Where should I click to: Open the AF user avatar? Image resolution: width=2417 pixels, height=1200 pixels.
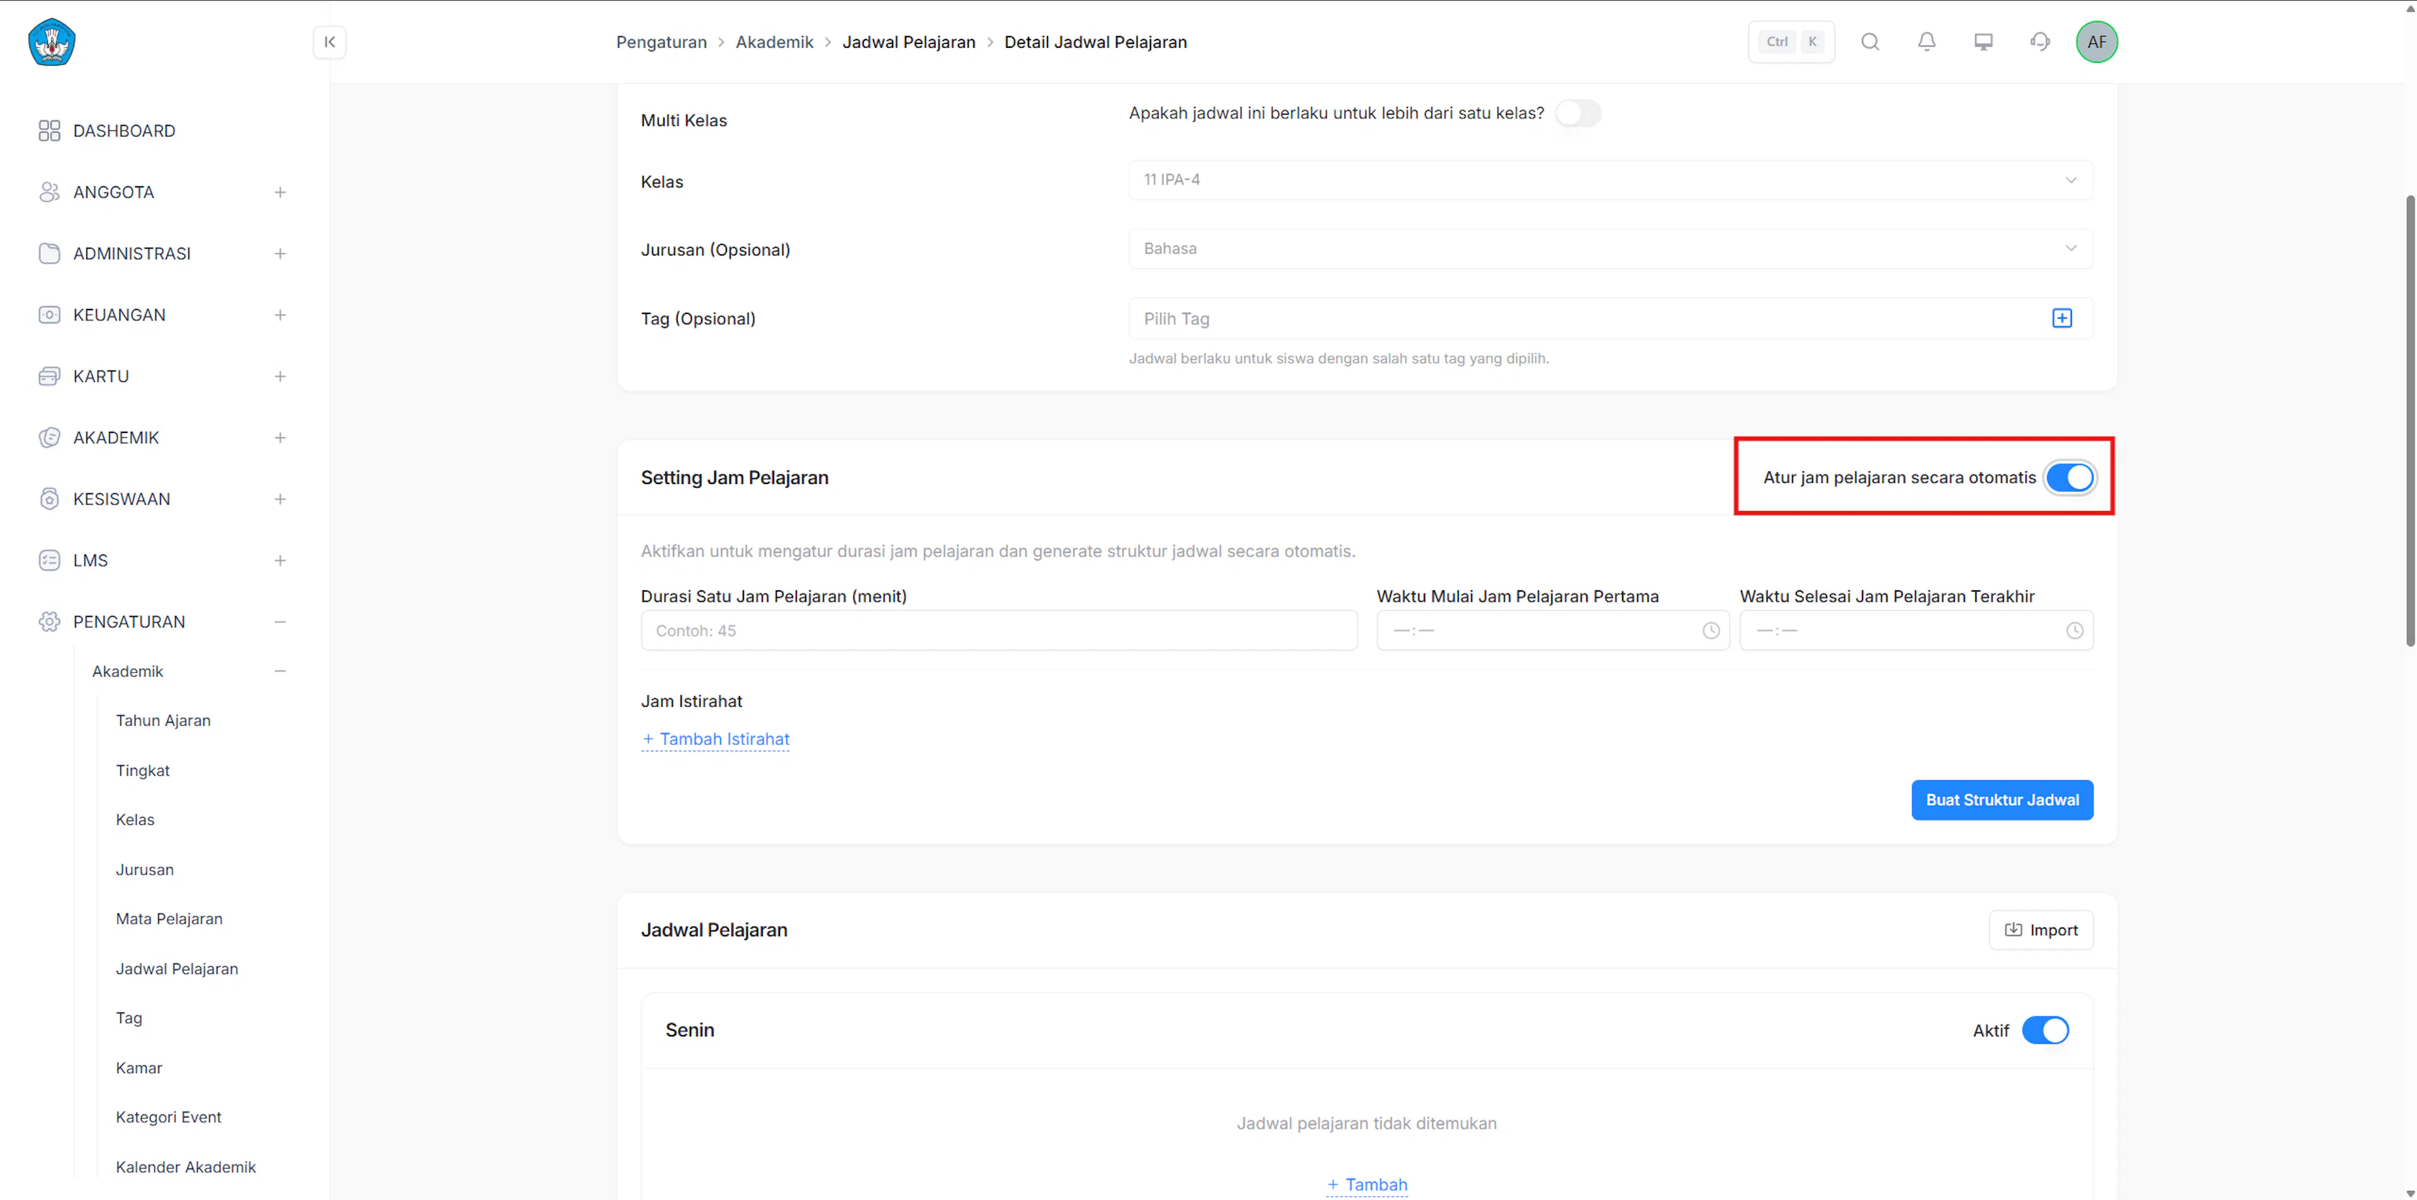click(x=2096, y=42)
